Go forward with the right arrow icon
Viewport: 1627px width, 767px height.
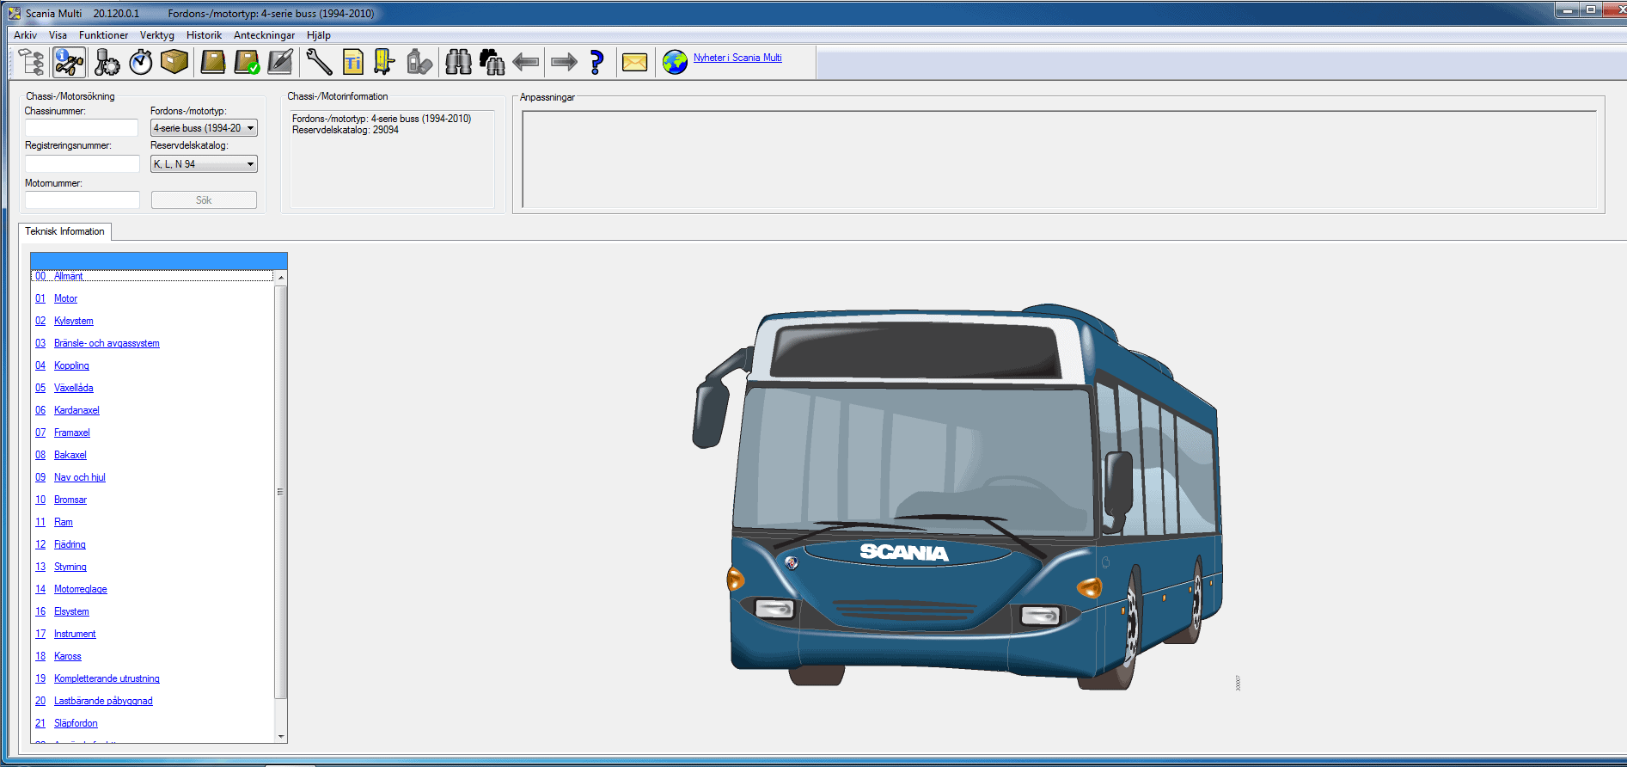coord(564,62)
